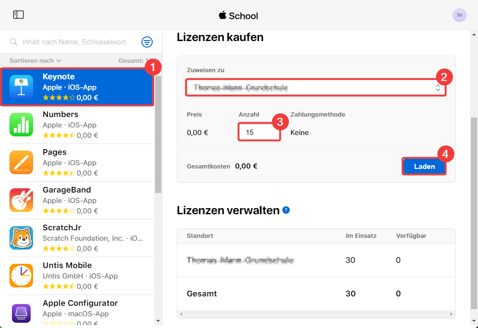
Task: Click the main panel vertical scrollbar
Action: pyautogui.click(x=474, y=213)
